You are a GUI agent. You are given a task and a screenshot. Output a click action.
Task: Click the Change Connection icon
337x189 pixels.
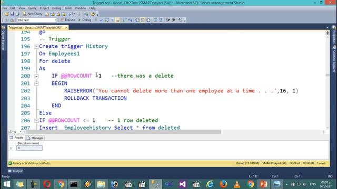click(12, 20)
